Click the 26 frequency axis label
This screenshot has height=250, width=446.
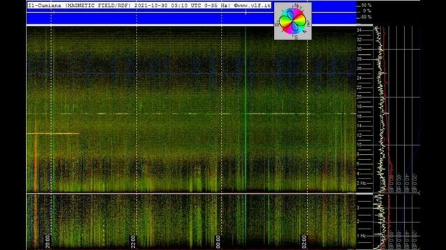click(x=360, y=68)
